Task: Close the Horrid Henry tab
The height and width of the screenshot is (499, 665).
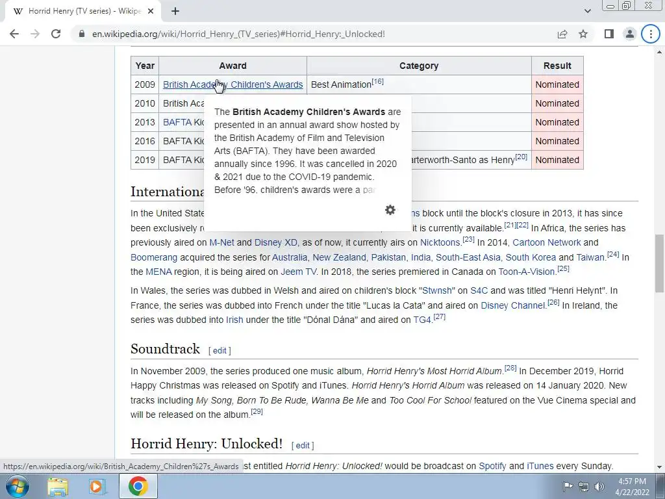Action: click(151, 12)
